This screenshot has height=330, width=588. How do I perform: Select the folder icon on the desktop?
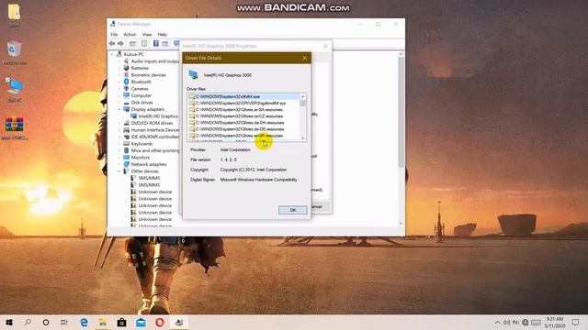click(x=14, y=12)
